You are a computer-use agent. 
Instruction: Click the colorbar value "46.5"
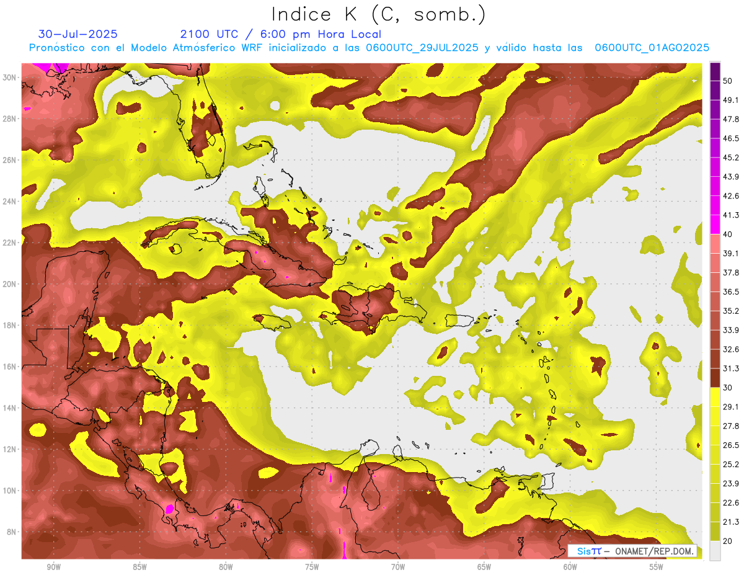pos(730,138)
